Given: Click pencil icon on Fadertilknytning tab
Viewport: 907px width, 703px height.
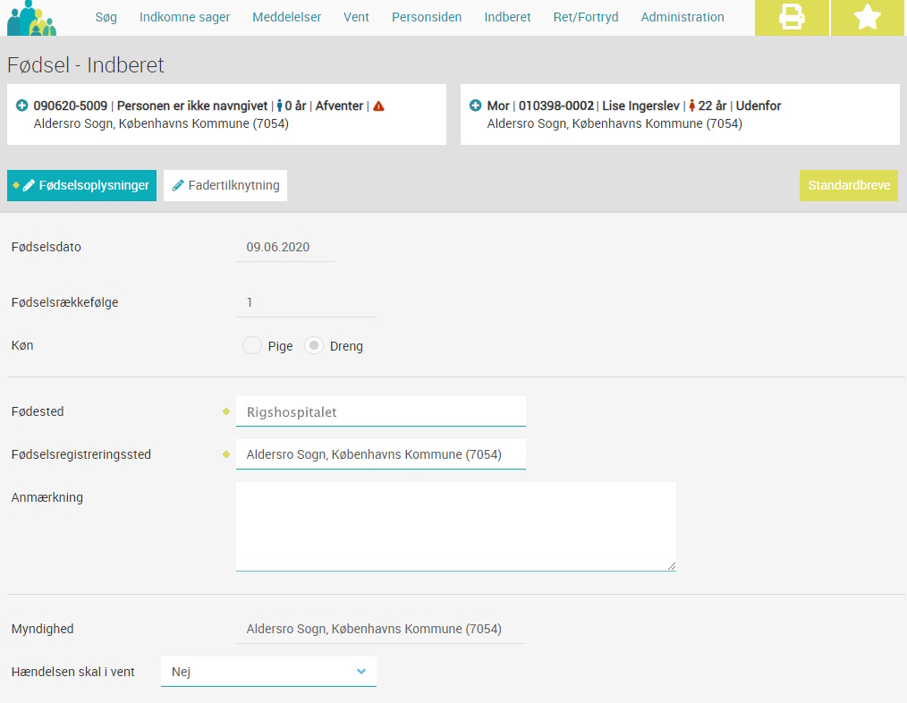Looking at the screenshot, I should [x=178, y=185].
